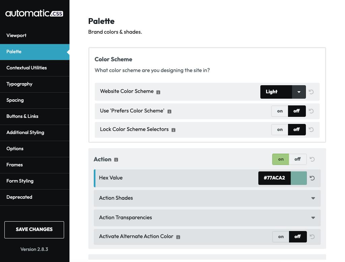Open the Website Color Scheme dropdown arrow
The image size is (345, 262).
(299, 92)
